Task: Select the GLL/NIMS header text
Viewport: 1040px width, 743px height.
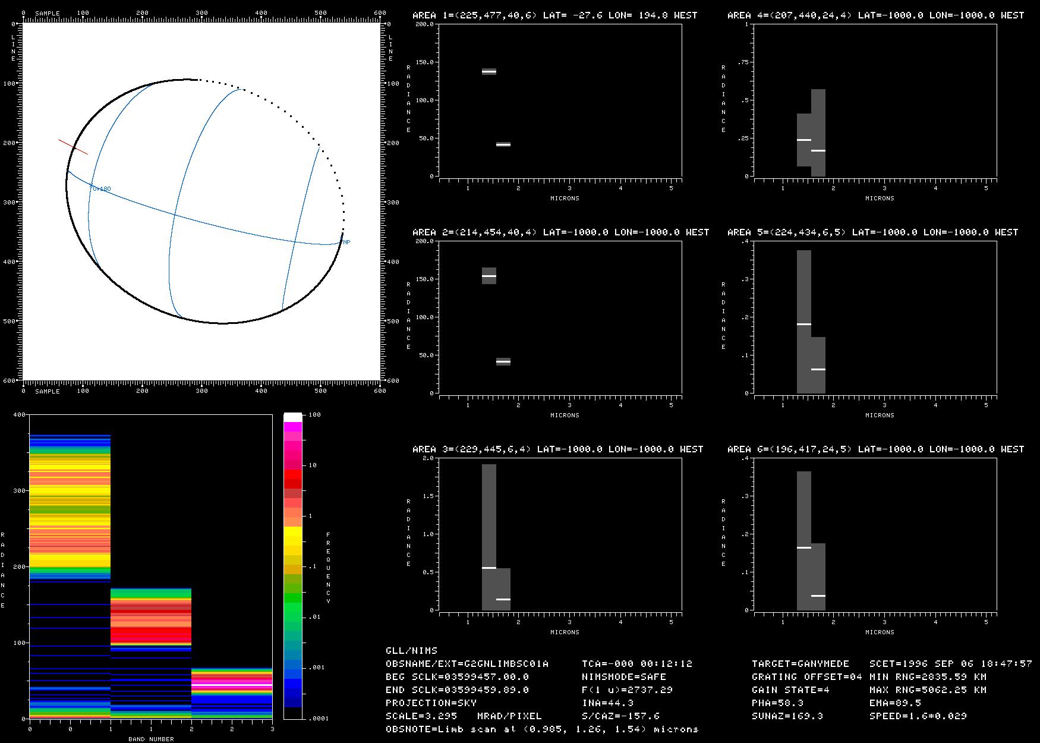Action: coord(412,651)
